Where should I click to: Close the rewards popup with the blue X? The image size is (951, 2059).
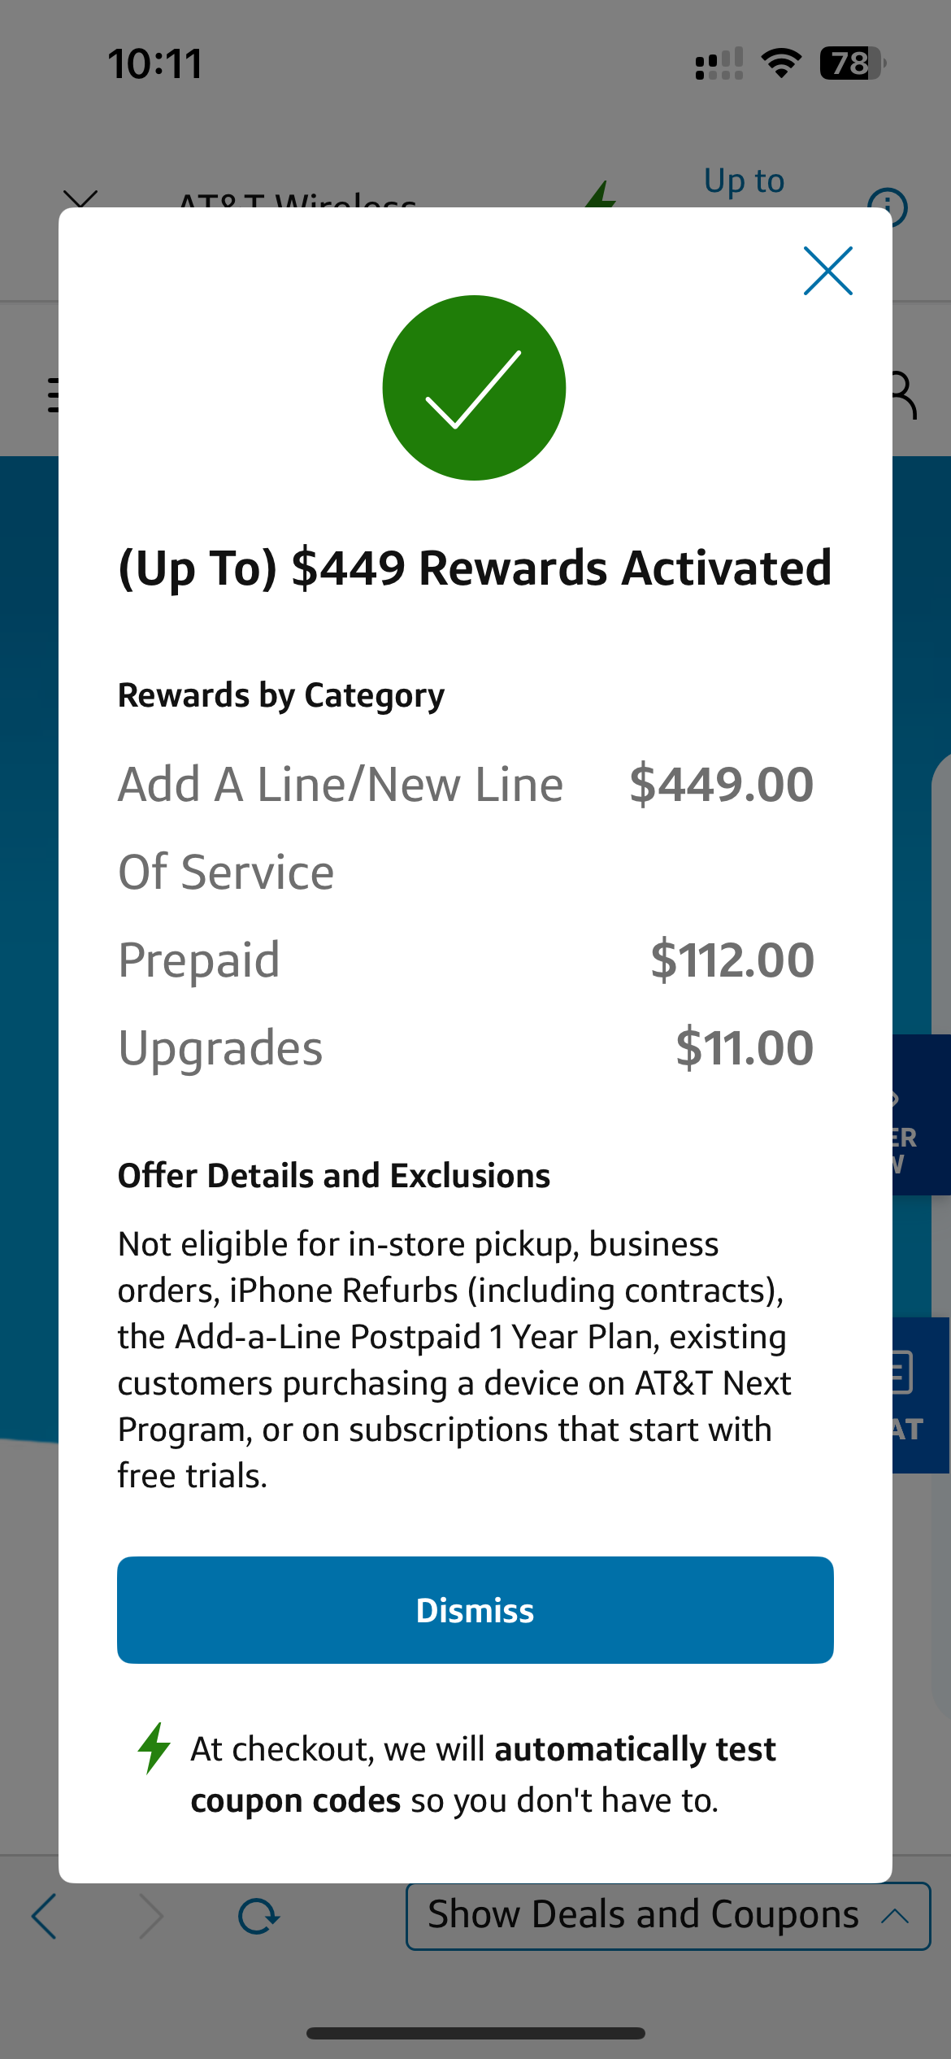tap(827, 271)
